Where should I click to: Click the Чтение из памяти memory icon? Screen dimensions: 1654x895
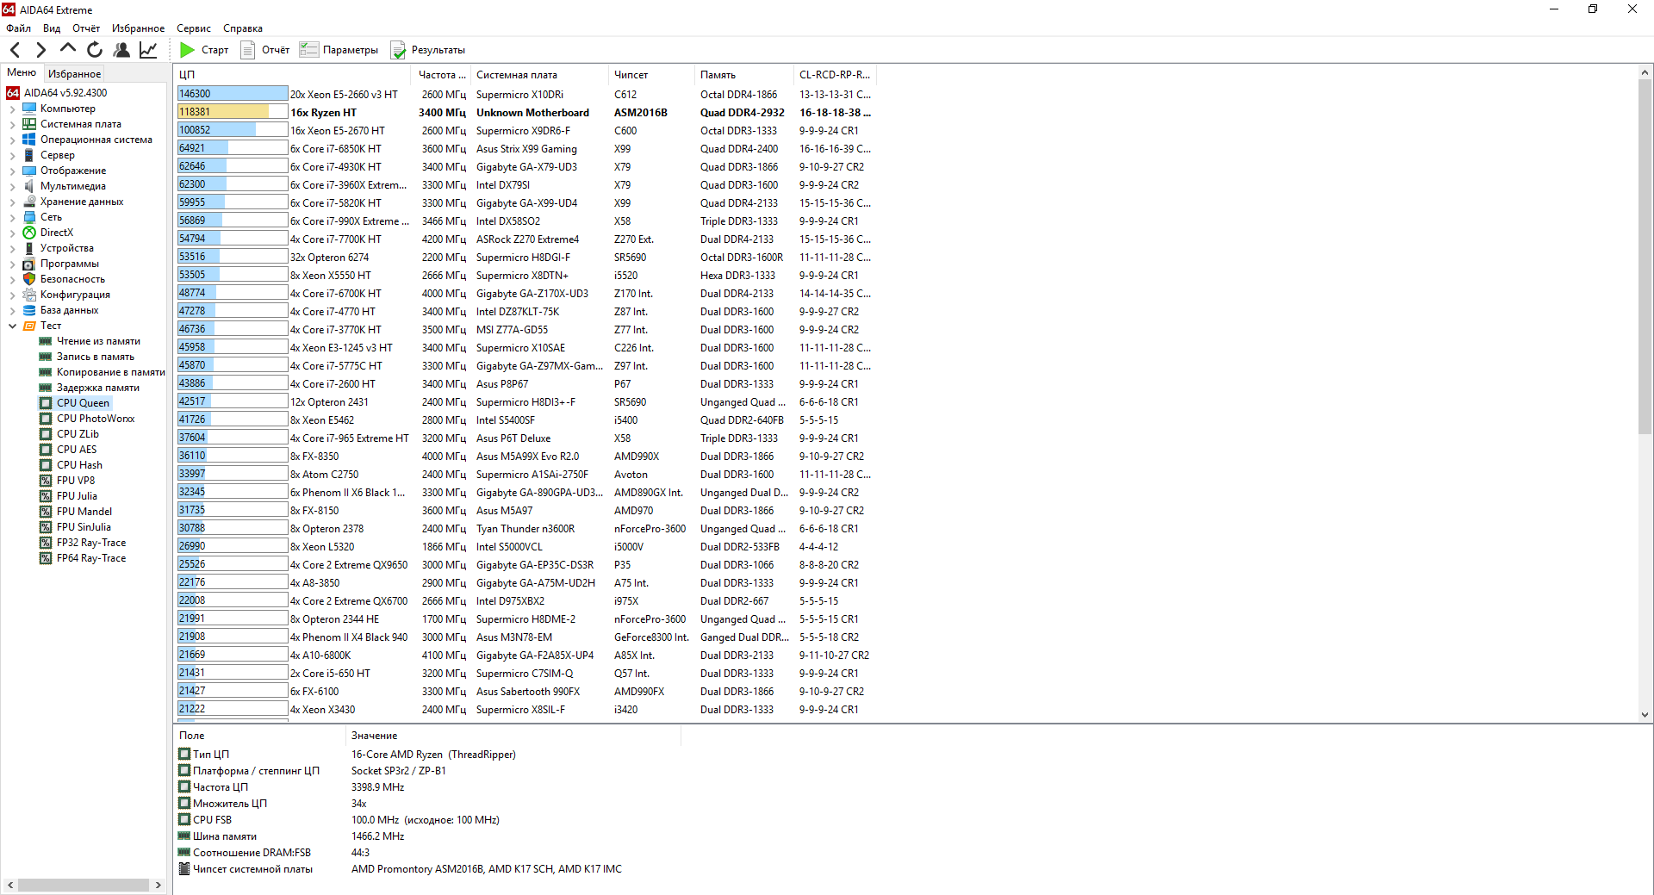46,341
